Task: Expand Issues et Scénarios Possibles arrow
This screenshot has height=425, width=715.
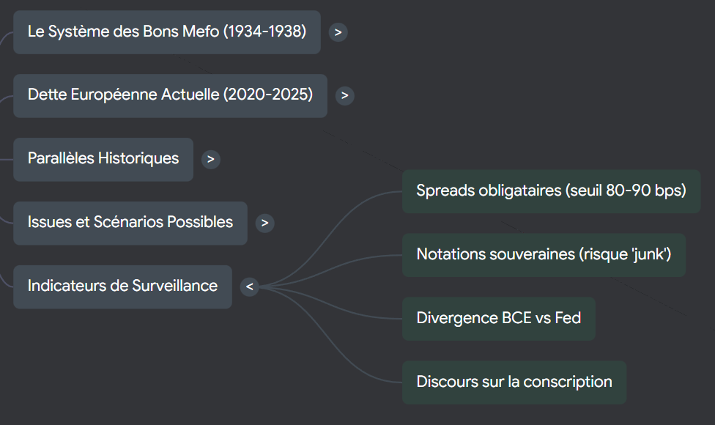Action: (x=265, y=223)
